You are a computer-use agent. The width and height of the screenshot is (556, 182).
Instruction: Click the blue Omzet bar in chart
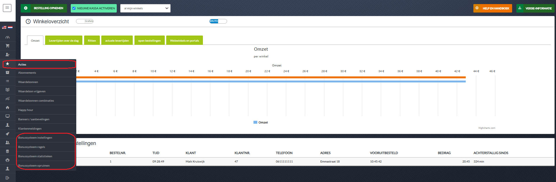pos(271,82)
